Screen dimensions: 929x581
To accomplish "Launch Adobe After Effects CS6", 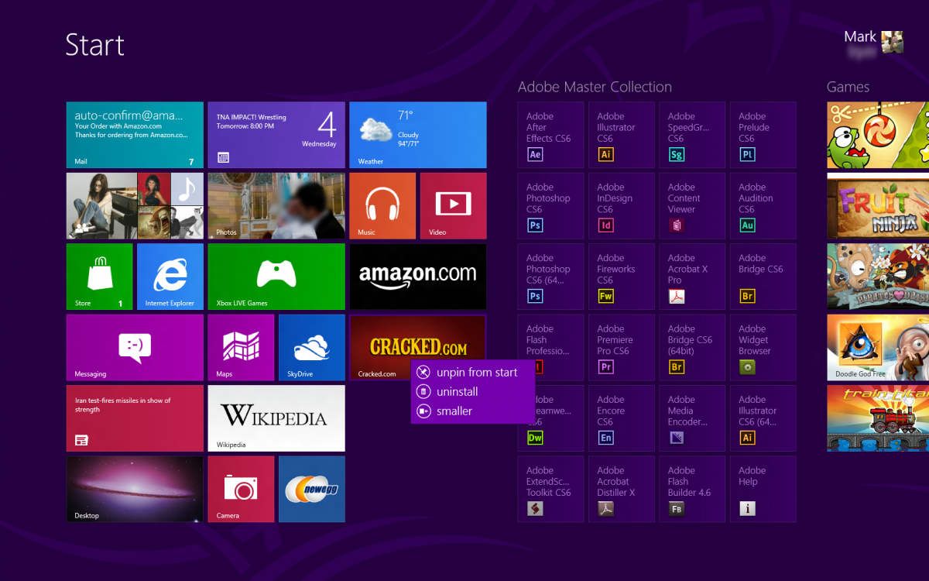I will tap(551, 135).
